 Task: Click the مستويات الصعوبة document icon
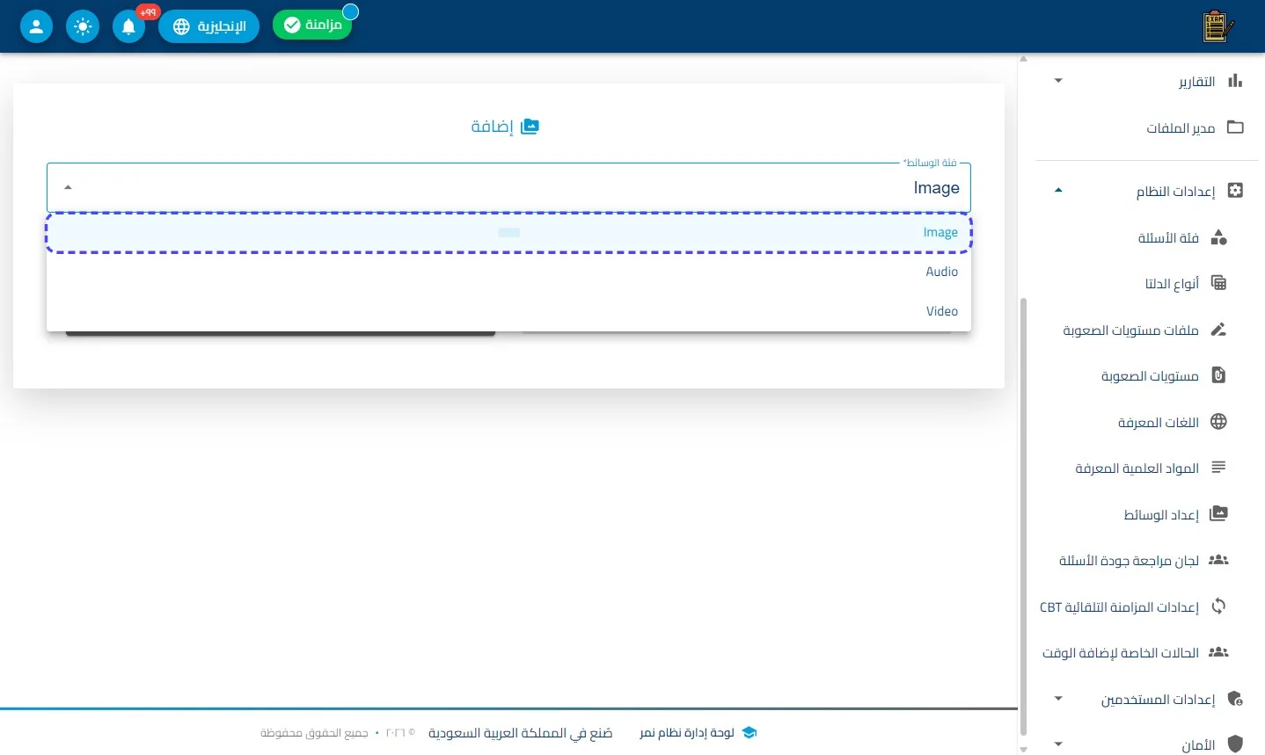tap(1218, 375)
